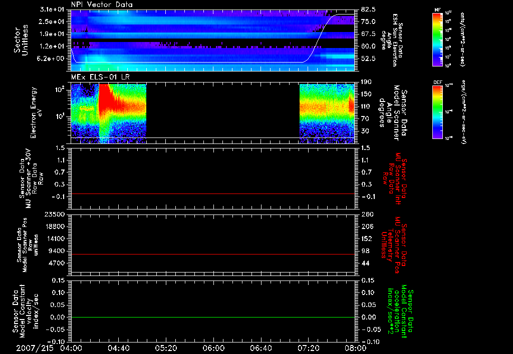
Task: Click the '110' scanner angle tick label
Action: point(366,106)
